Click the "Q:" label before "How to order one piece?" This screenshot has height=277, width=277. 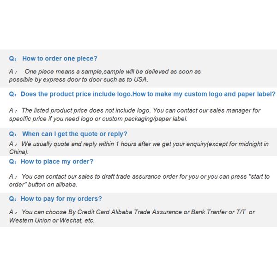click(13, 59)
